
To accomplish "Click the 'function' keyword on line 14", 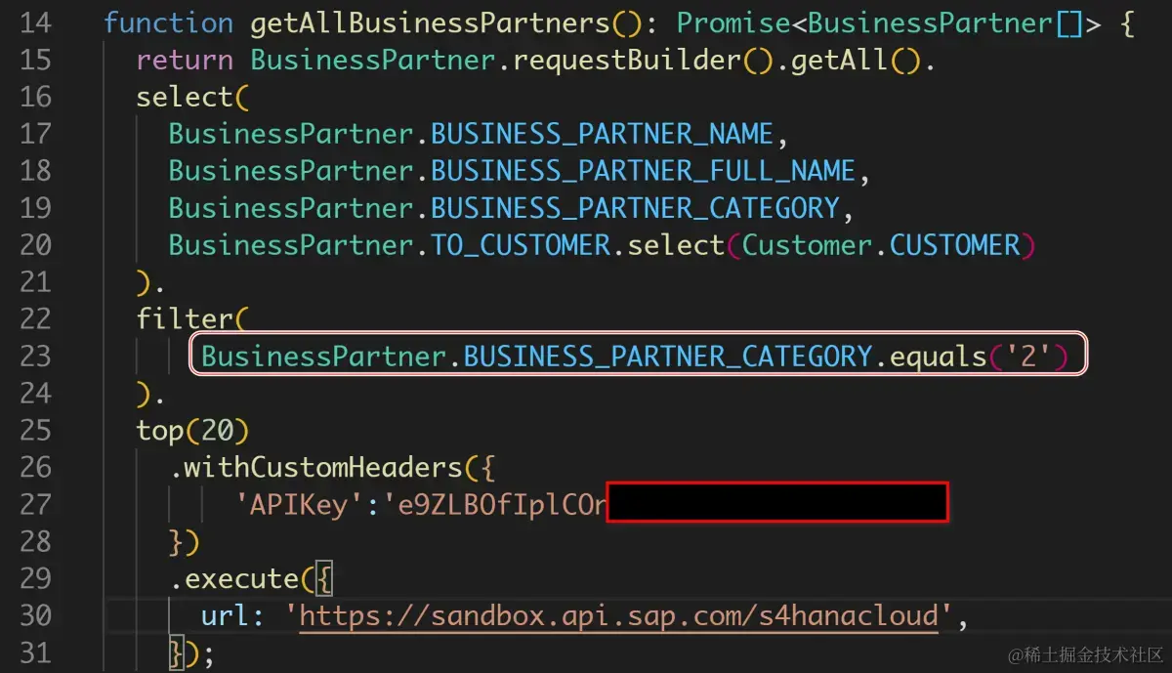I will coord(168,23).
